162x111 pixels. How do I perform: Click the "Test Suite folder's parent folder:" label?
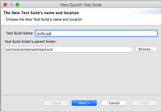click(31, 42)
